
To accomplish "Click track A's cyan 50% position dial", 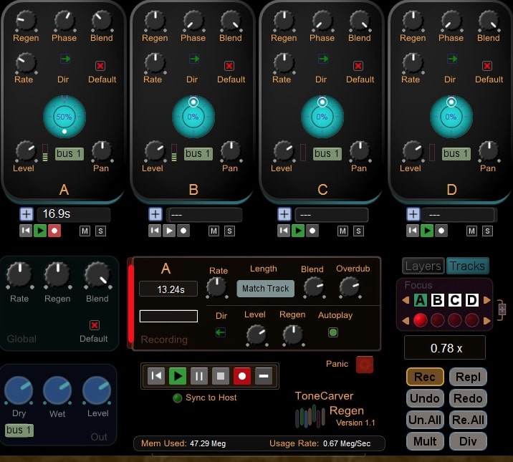I will coord(64,116).
